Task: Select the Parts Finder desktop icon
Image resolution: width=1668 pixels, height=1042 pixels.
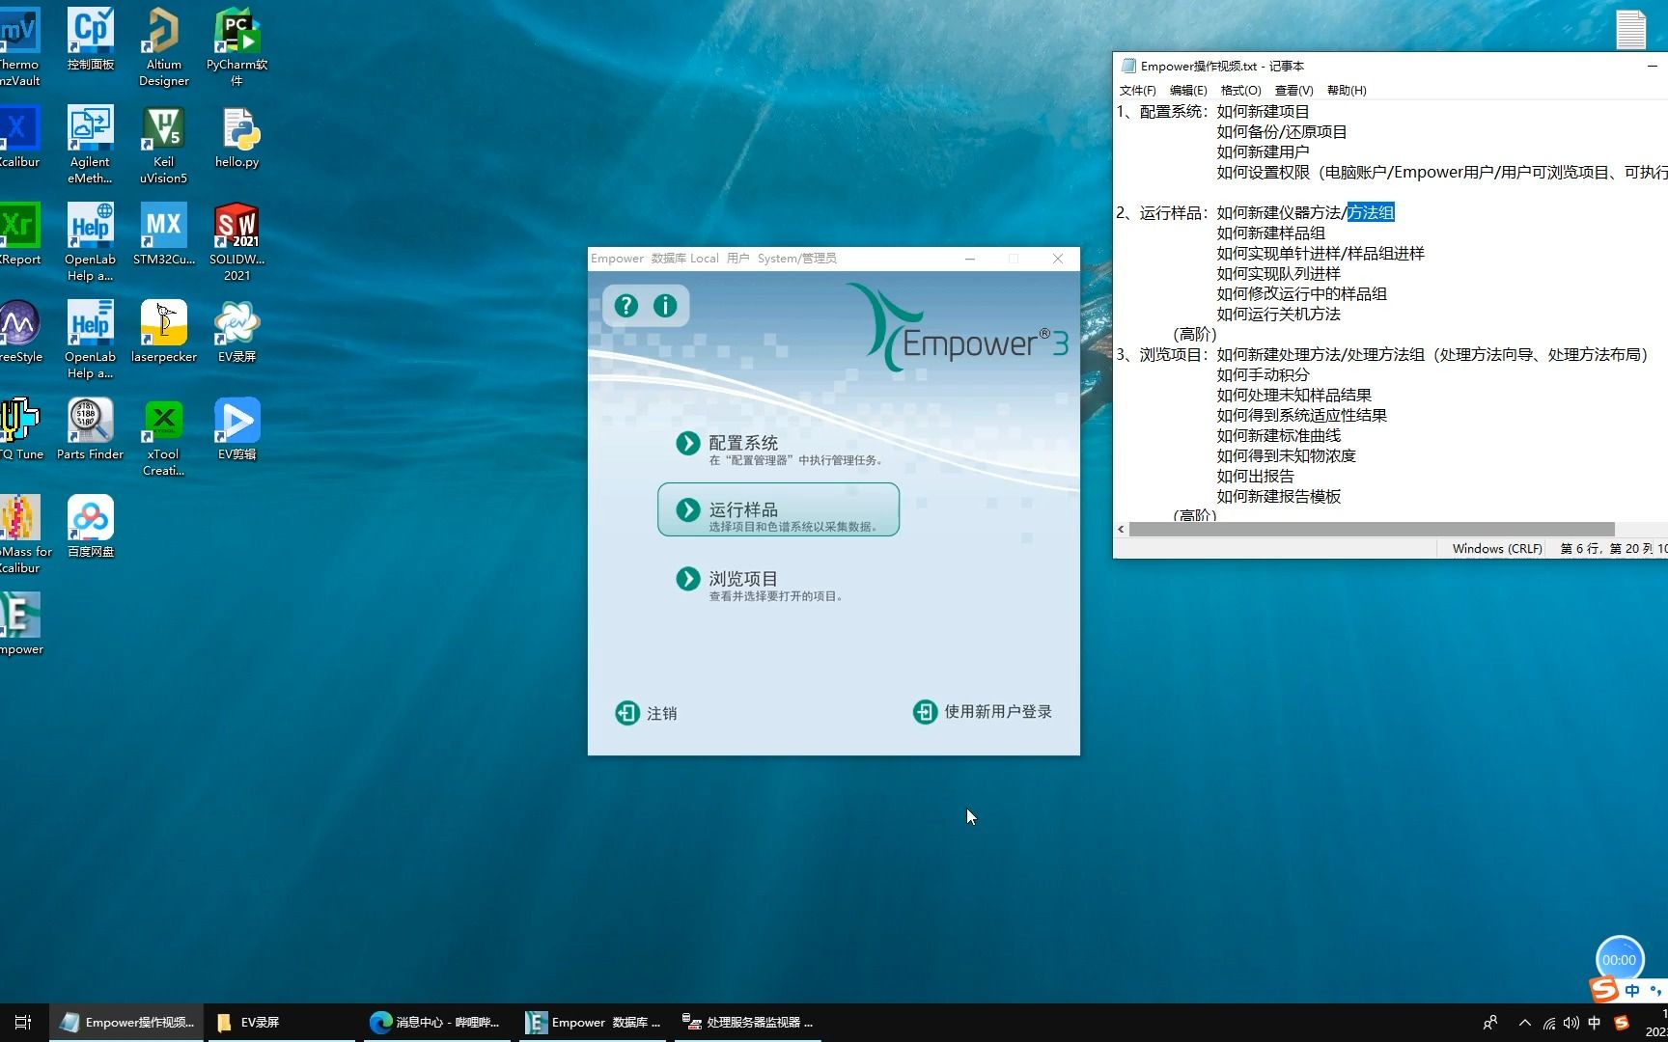Action: (x=91, y=428)
